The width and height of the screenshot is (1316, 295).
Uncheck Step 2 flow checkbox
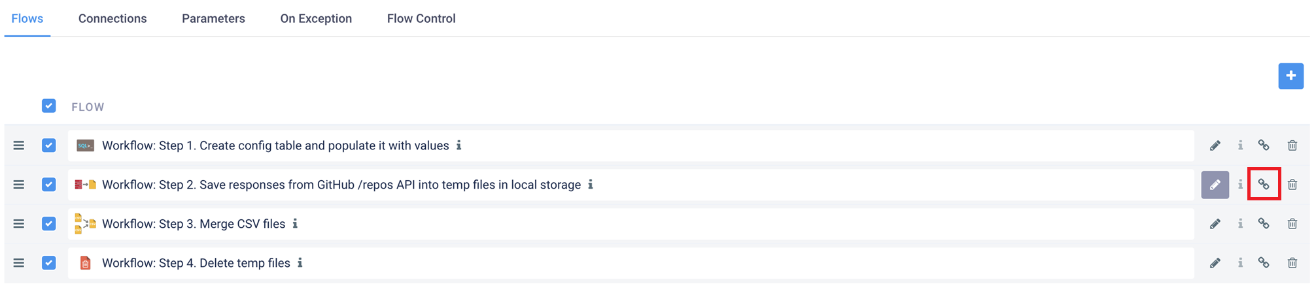(x=49, y=185)
